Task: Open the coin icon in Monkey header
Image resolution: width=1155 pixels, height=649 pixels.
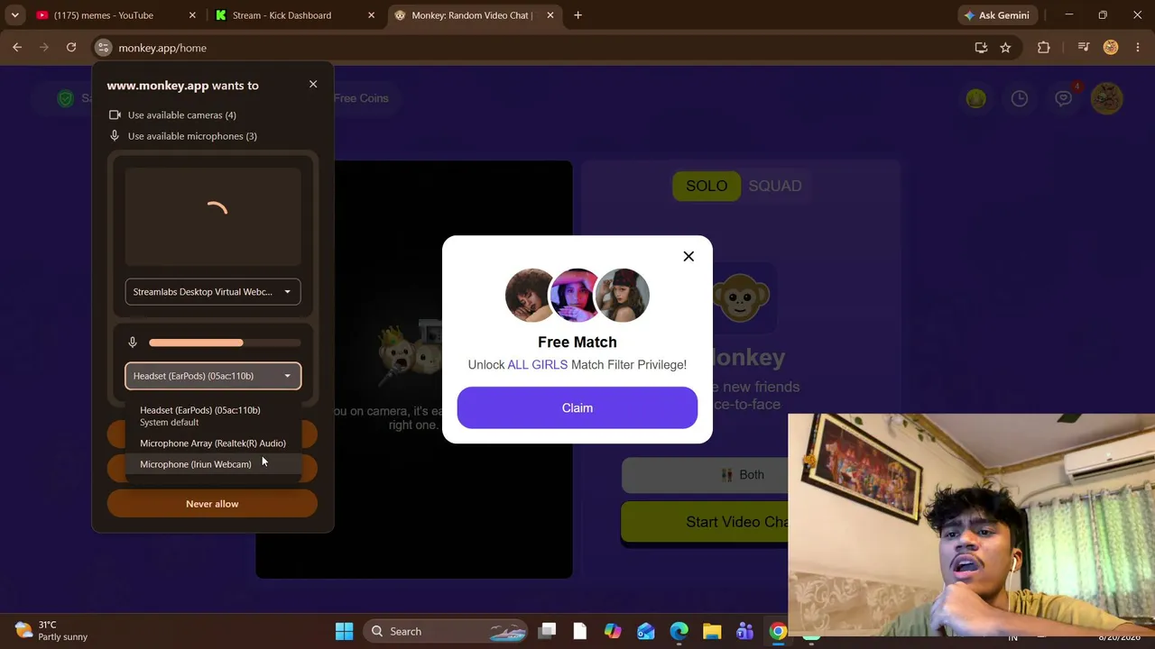Action: (x=976, y=98)
